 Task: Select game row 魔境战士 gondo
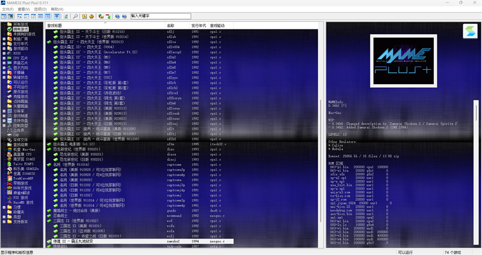[x=140, y=210]
